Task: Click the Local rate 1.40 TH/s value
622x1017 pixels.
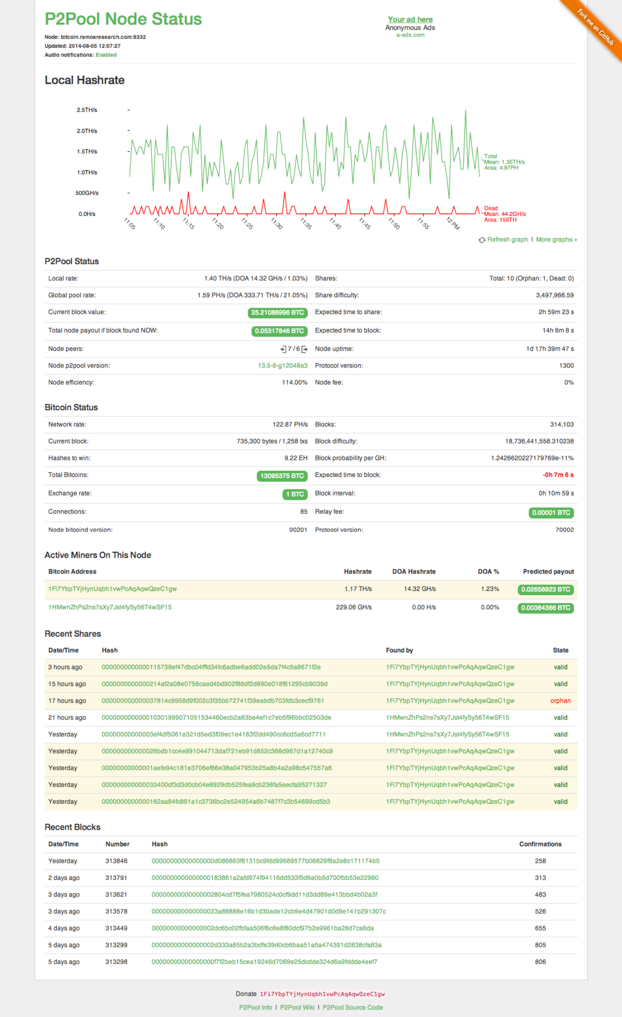Action: click(256, 278)
